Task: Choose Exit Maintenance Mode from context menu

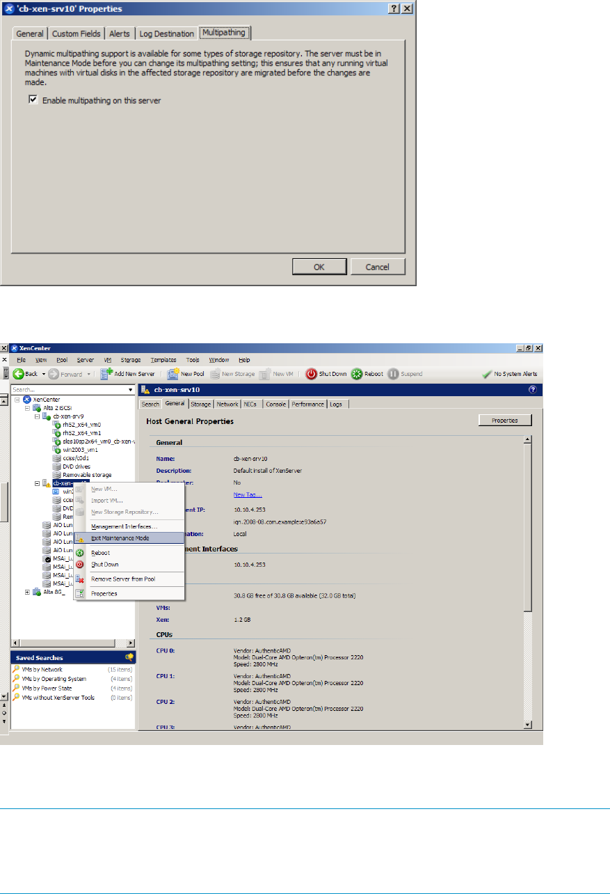Action: pyautogui.click(x=129, y=538)
